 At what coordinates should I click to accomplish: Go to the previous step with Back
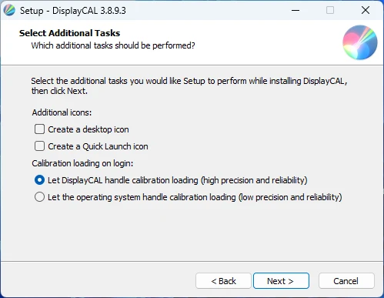[223, 281]
